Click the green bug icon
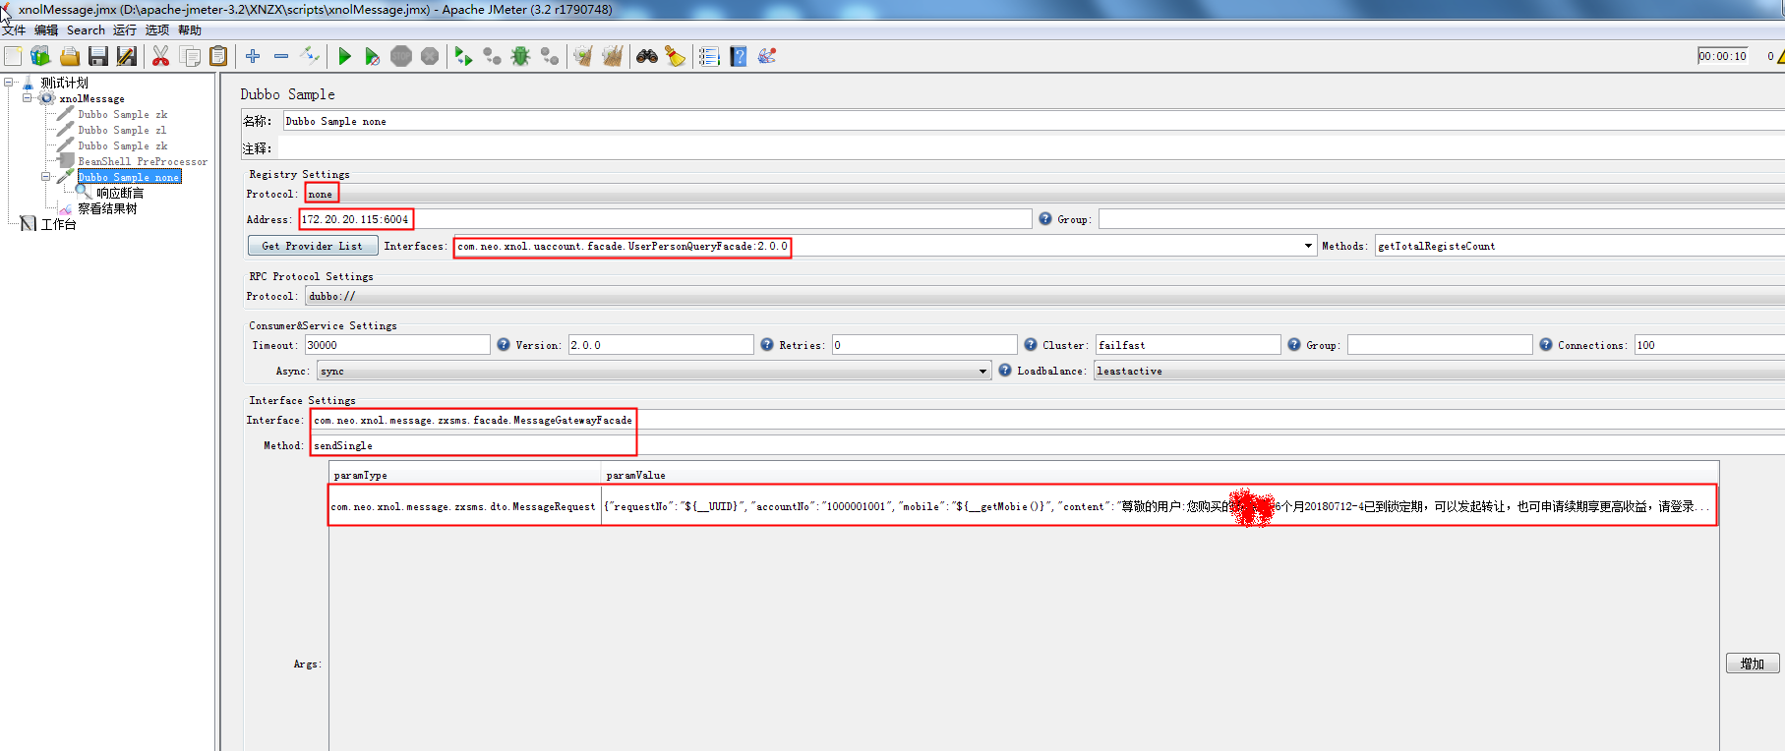 (x=520, y=56)
